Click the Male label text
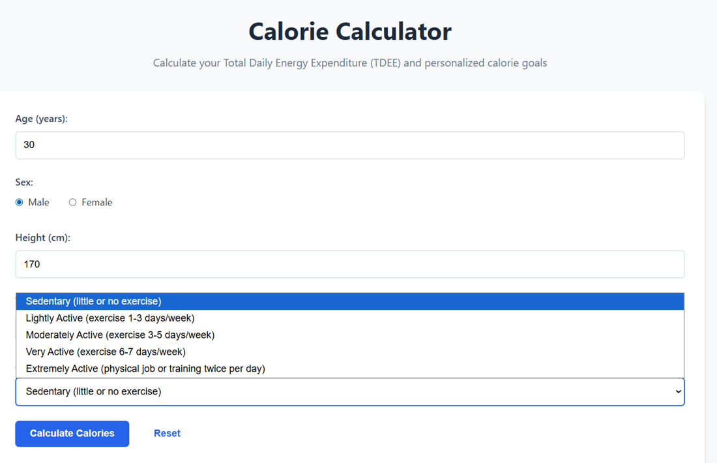Viewport: 717px width, 463px height. coord(38,202)
